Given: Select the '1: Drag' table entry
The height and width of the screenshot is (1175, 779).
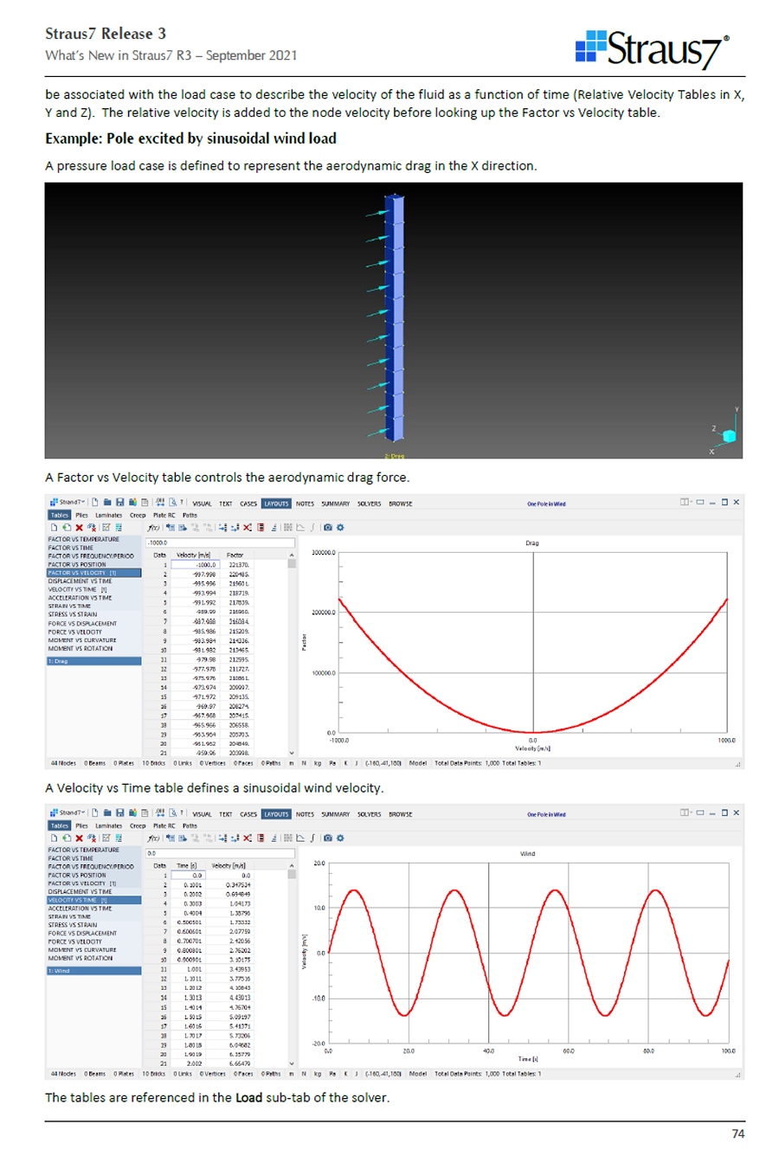Looking at the screenshot, I should 93,661.
